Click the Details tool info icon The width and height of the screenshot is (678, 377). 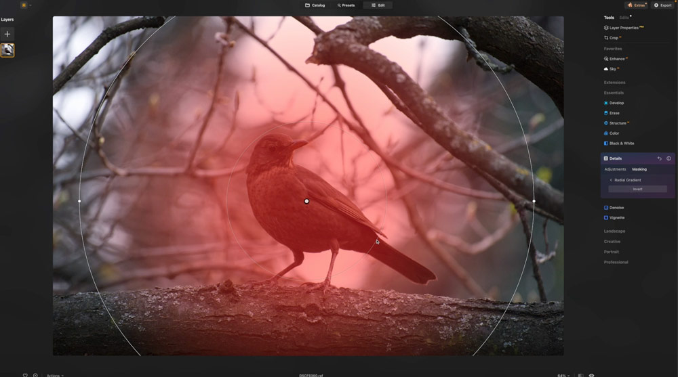669,158
